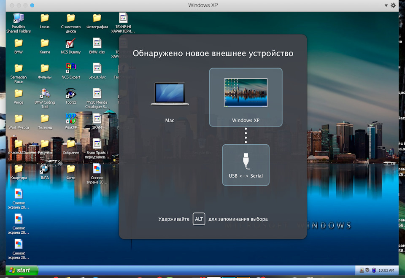Open the BMW folder on desktop
Viewport: 405px width, 278px height.
pos(18,46)
